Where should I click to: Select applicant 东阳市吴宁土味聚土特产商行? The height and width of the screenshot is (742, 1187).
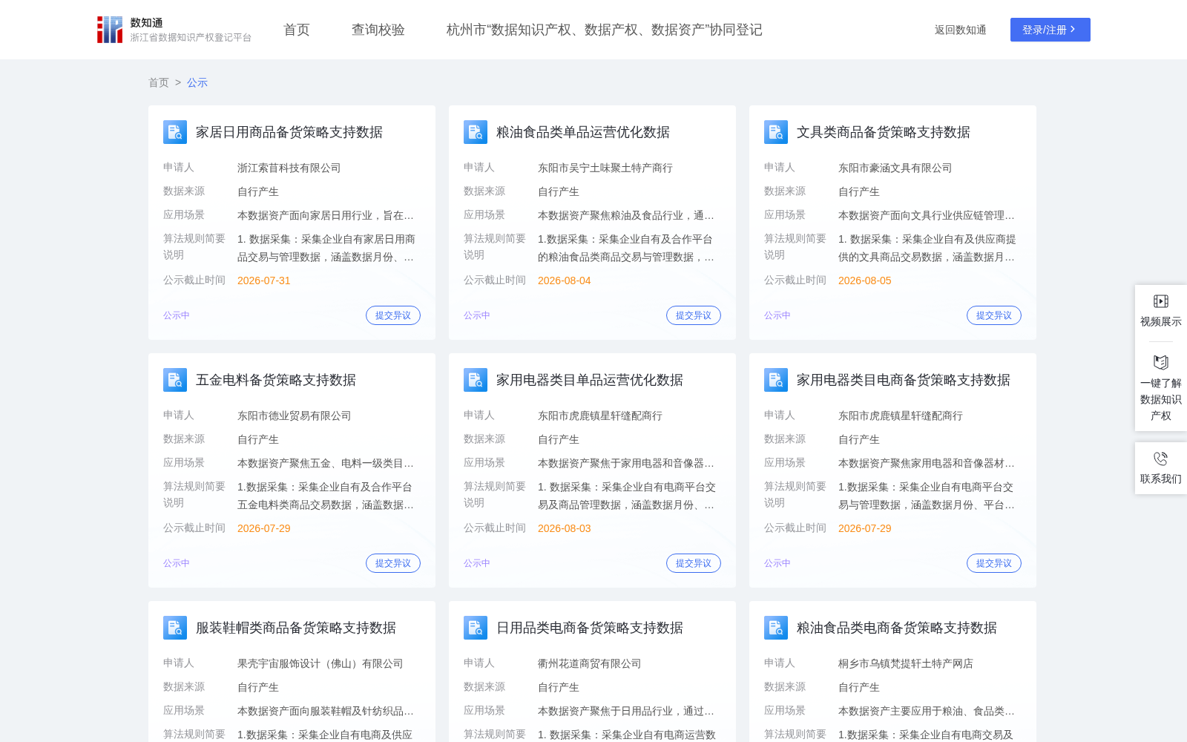(605, 168)
